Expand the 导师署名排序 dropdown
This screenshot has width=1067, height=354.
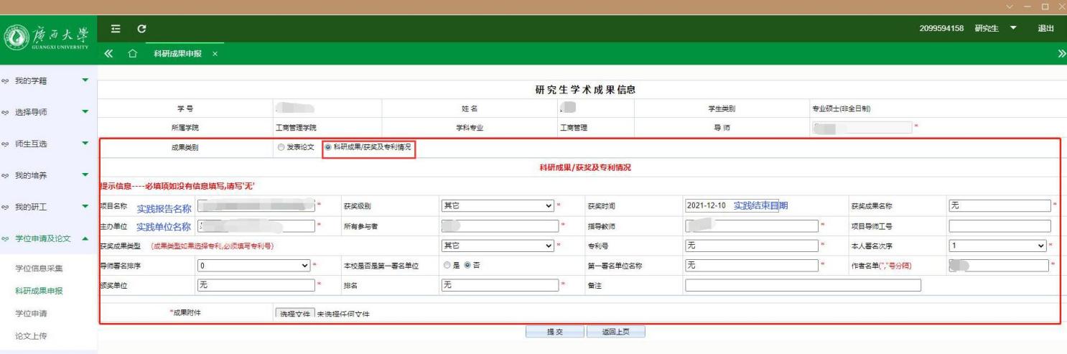254,266
